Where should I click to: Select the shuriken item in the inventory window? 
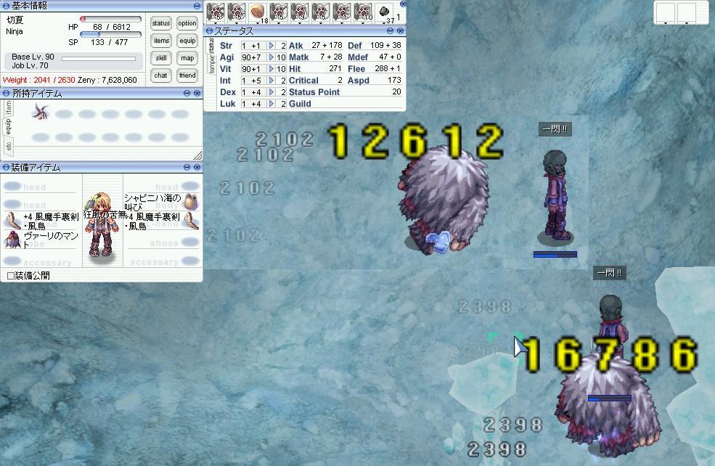tap(41, 112)
